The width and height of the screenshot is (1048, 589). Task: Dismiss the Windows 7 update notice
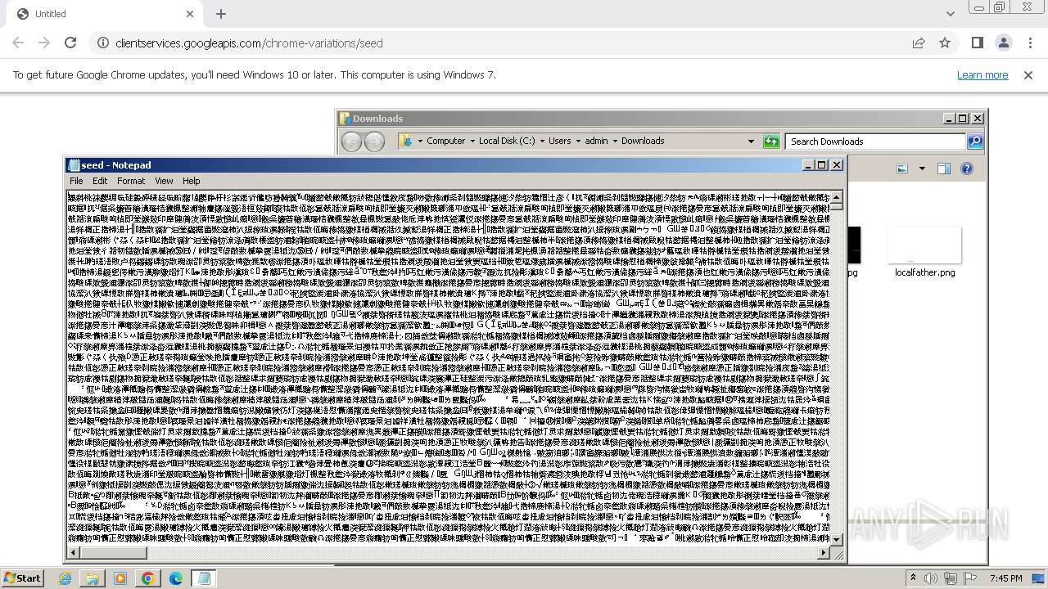tap(1028, 74)
